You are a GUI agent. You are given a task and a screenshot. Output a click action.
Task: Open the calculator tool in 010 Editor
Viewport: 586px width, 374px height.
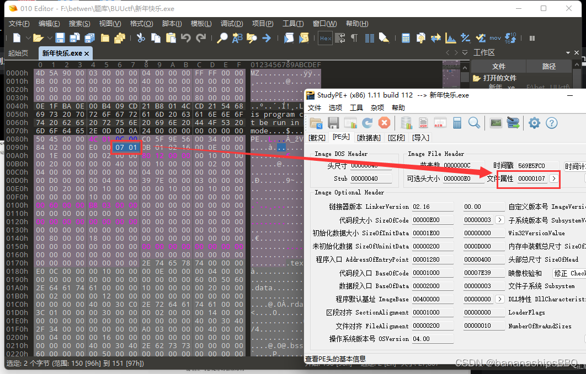[x=406, y=37]
